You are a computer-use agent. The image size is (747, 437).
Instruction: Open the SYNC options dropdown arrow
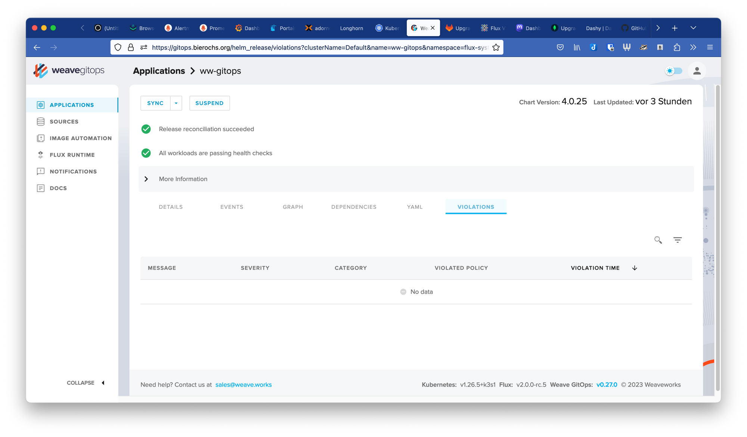(x=176, y=103)
